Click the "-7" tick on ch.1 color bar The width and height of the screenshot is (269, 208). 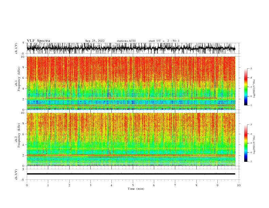pyautogui.click(x=250, y=105)
